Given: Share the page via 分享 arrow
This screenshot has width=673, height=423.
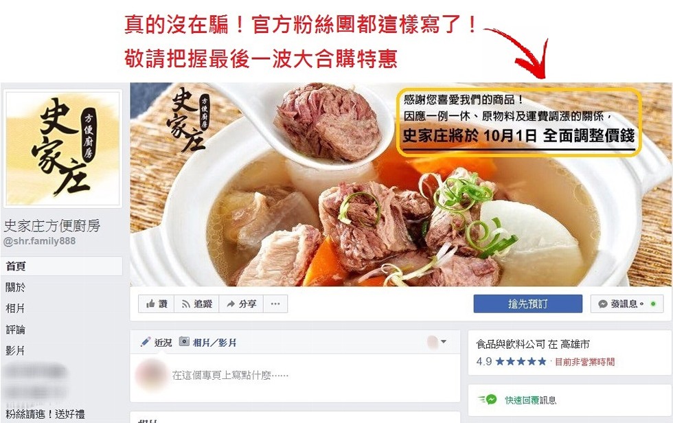Looking at the screenshot, I should [x=241, y=304].
